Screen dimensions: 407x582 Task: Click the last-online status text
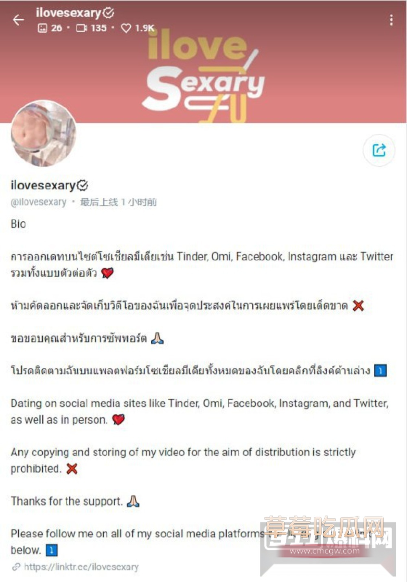pos(118,202)
